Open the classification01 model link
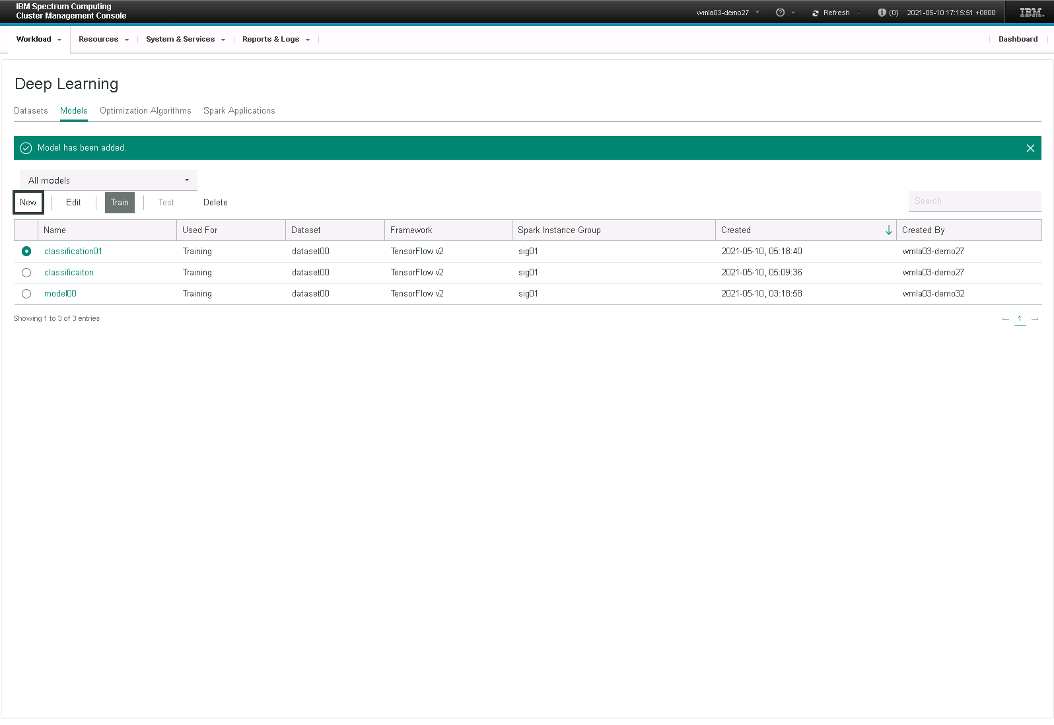The height and width of the screenshot is (725, 1054). pos(73,251)
